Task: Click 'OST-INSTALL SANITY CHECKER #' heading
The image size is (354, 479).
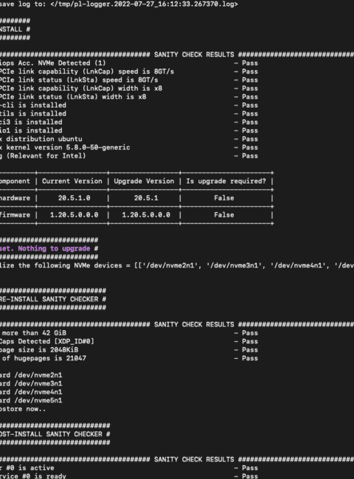Action: [x=55, y=434]
